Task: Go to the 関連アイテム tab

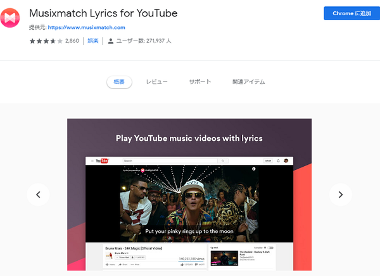Action: [249, 81]
